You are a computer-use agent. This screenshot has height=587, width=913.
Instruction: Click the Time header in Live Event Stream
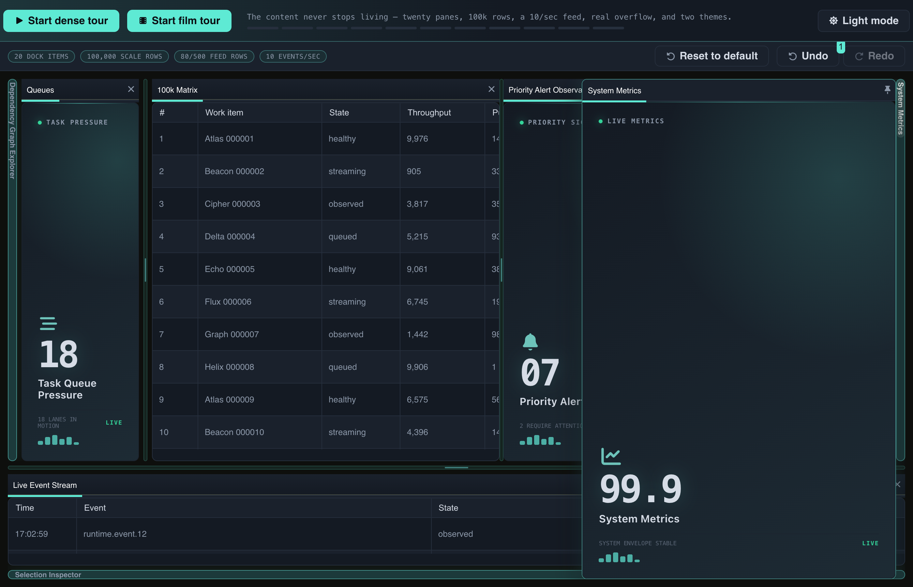pos(42,508)
